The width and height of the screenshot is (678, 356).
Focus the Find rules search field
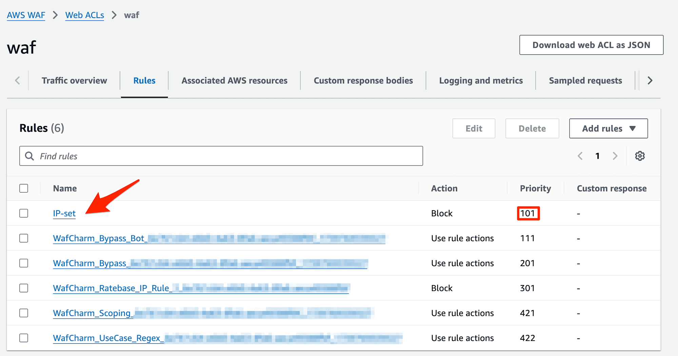[x=221, y=156]
